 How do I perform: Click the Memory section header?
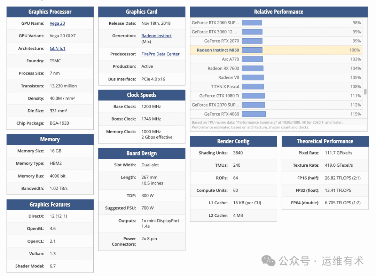[50, 139]
